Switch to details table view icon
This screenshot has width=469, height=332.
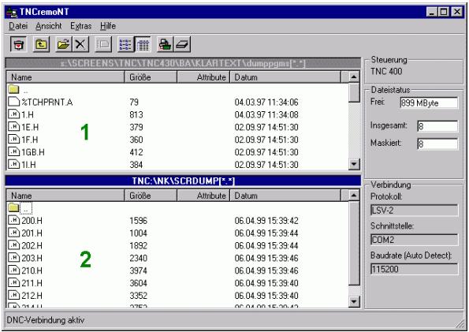coord(143,45)
